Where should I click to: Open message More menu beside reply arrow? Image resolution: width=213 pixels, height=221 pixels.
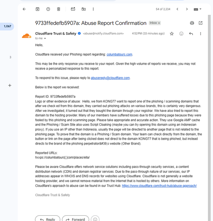click(x=200, y=34)
